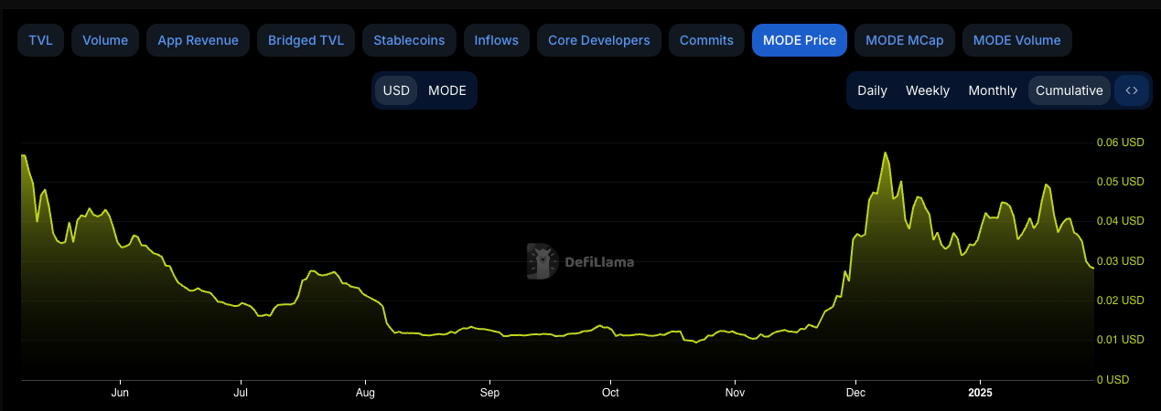Show Core Developers metric
1161x411 pixels.
[x=598, y=40]
